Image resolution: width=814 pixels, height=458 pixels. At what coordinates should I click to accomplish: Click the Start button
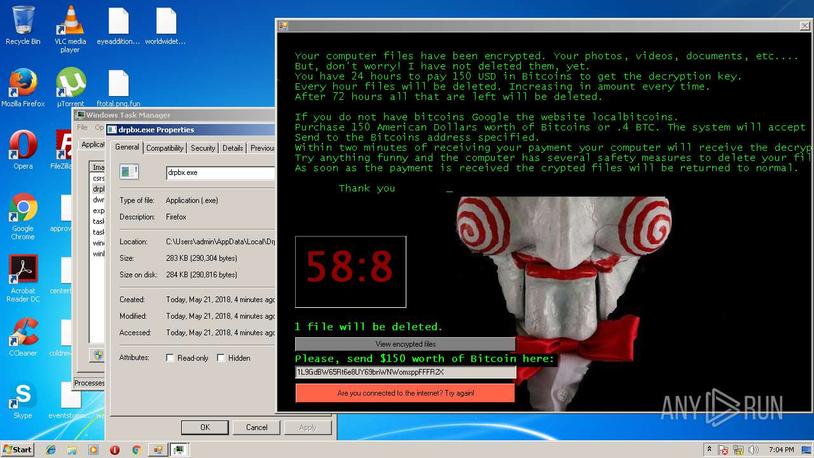17,449
